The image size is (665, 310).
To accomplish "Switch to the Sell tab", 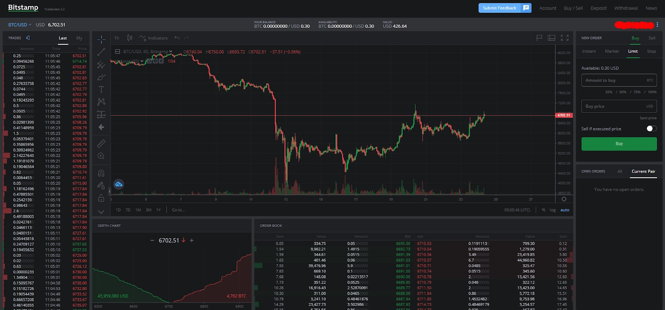I will (x=652, y=38).
